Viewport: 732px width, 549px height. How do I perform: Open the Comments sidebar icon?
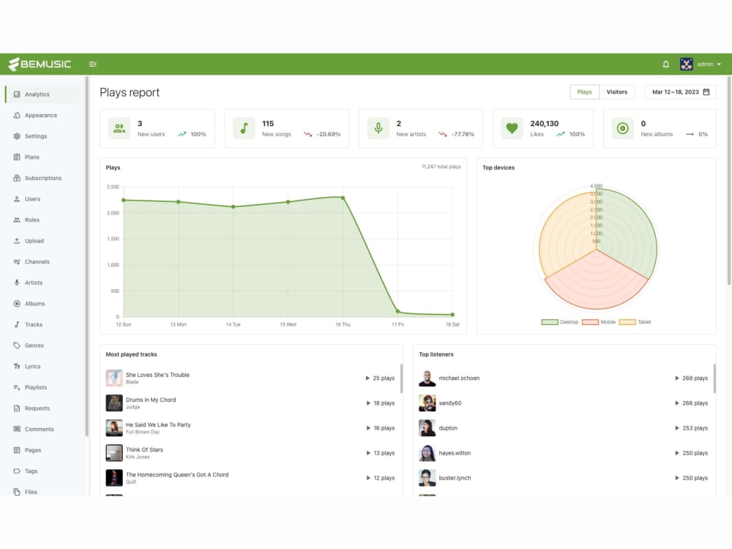click(17, 429)
